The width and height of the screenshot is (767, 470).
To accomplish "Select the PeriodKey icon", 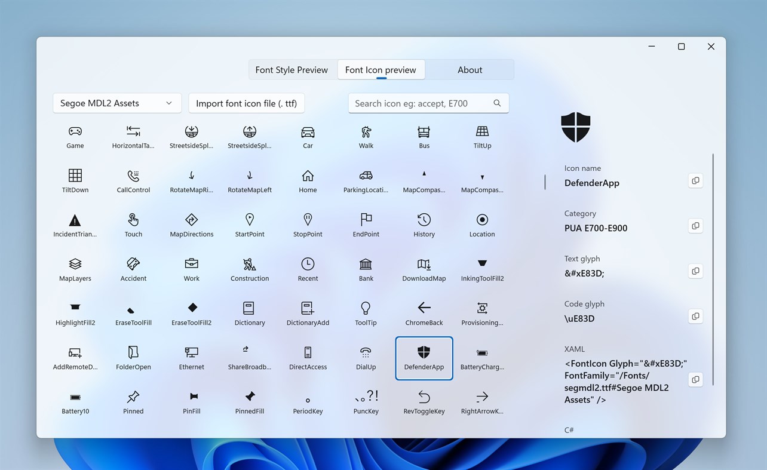I will point(308,402).
